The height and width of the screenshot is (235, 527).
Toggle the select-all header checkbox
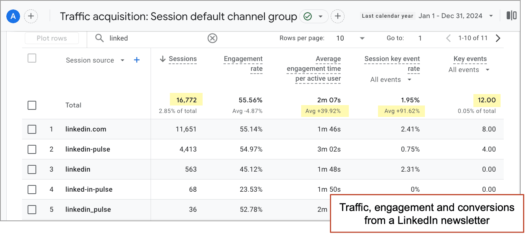pos(32,58)
